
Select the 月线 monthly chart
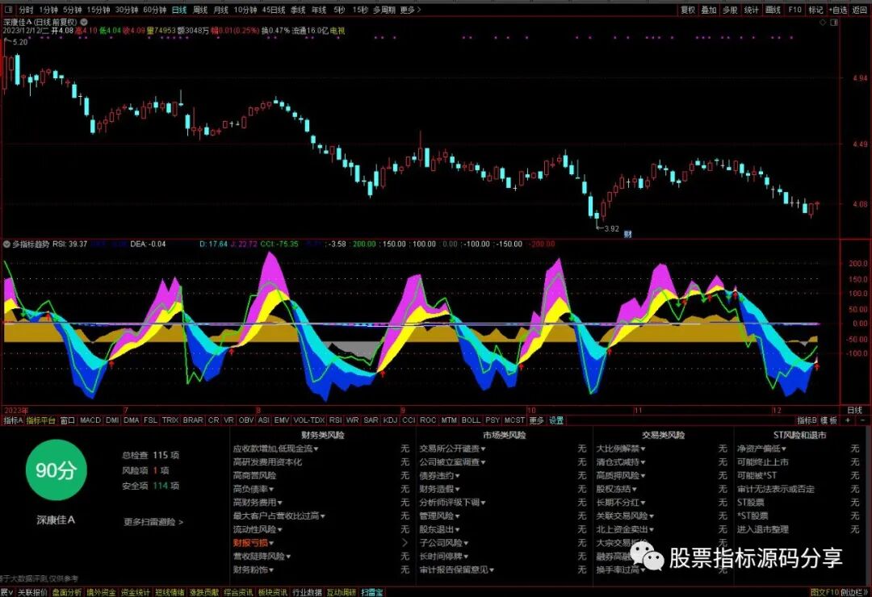220,10
